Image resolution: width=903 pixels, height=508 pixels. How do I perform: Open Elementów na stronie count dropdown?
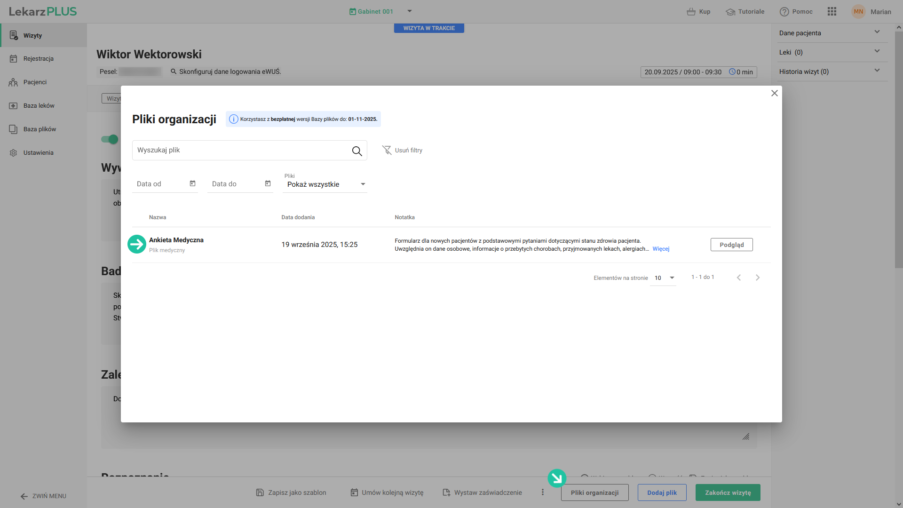pyautogui.click(x=664, y=278)
